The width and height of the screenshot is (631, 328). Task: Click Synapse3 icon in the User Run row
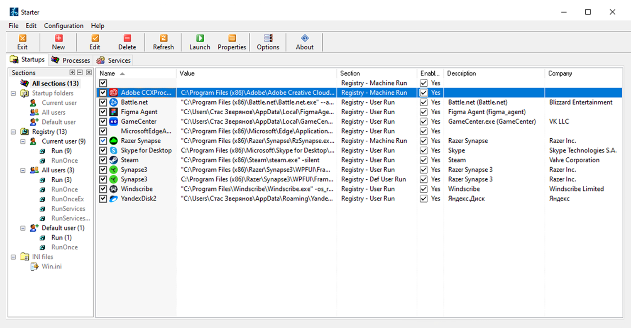click(x=113, y=169)
